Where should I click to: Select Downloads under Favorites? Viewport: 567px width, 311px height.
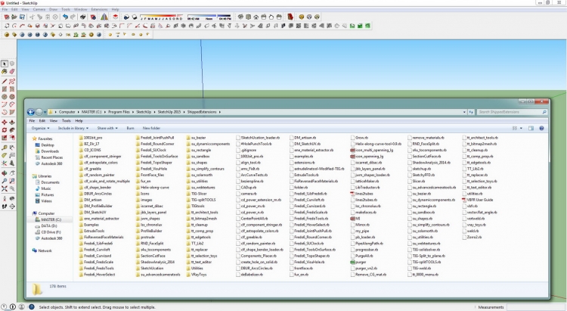click(x=50, y=151)
